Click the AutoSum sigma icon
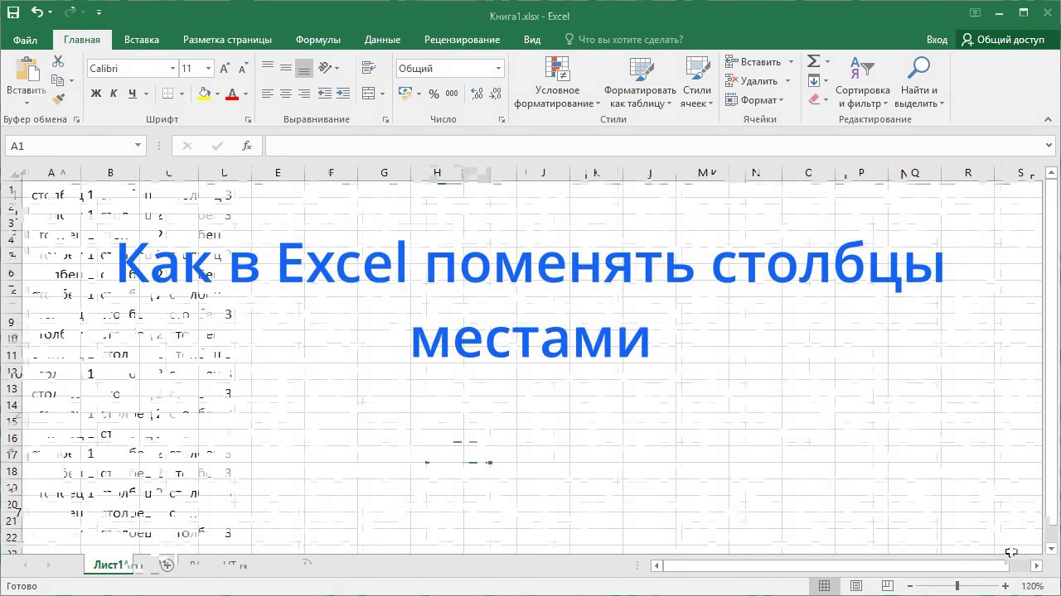Image resolution: width=1061 pixels, height=596 pixels. [x=814, y=61]
